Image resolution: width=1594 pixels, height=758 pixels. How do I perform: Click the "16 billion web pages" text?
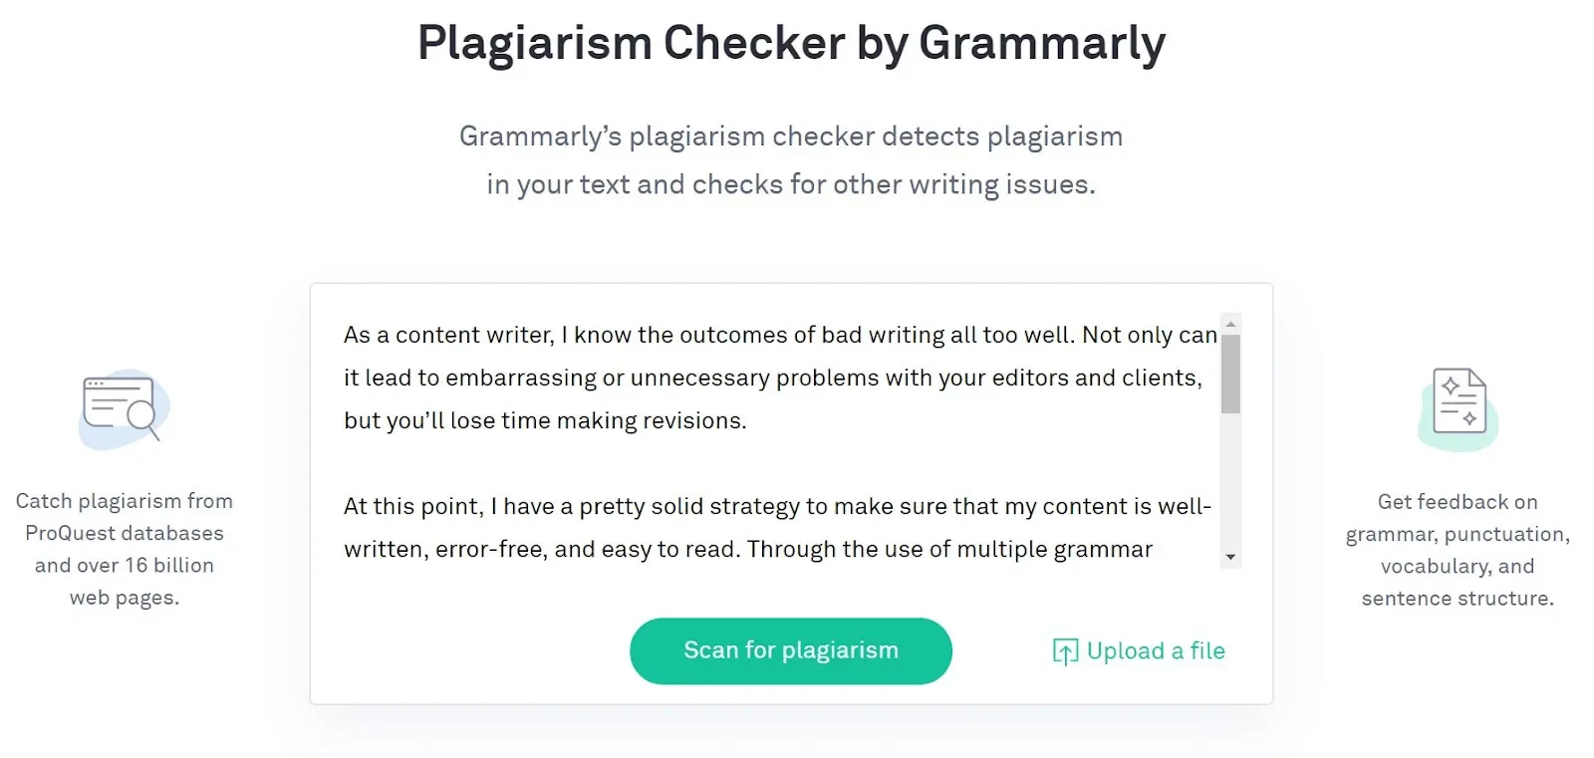point(125,582)
